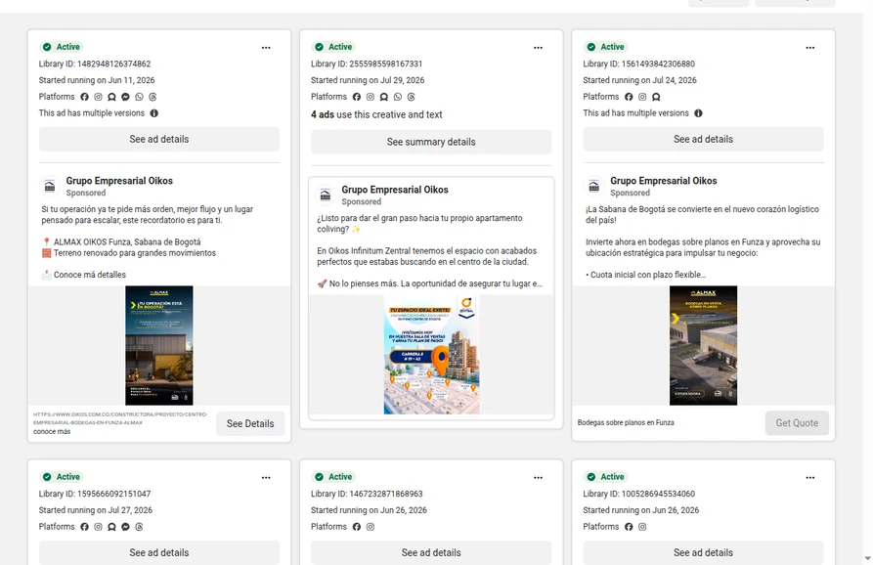This screenshot has width=873, height=565.
Task: Click info icon beside multiple versions, Jun 11 ad
Action: tap(154, 113)
